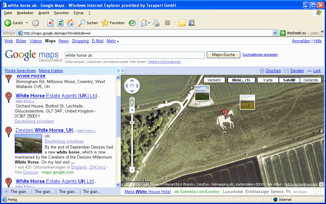
Task: Open browsing history clock icon
Action: coord(132,23)
